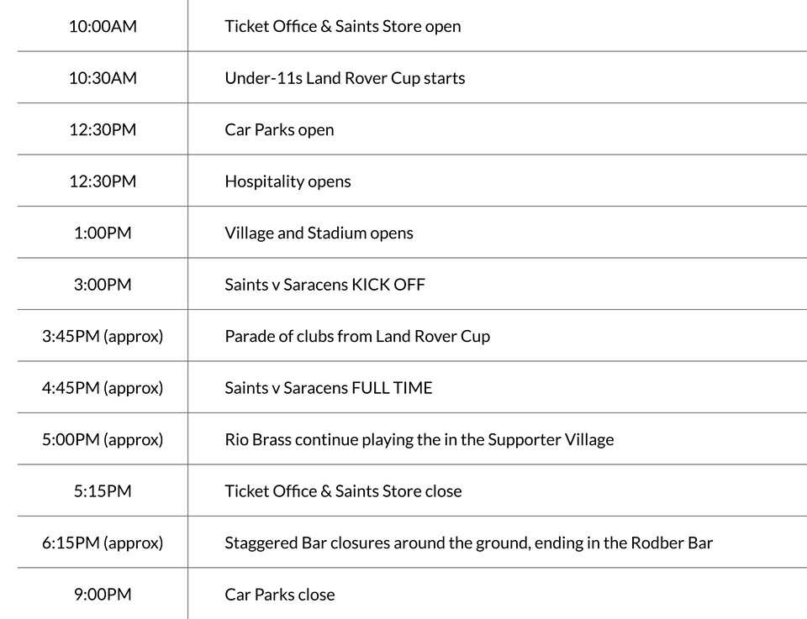Click the '6:15PM (approx)' time cell
Screen dimensions: 807x619
click(x=103, y=543)
